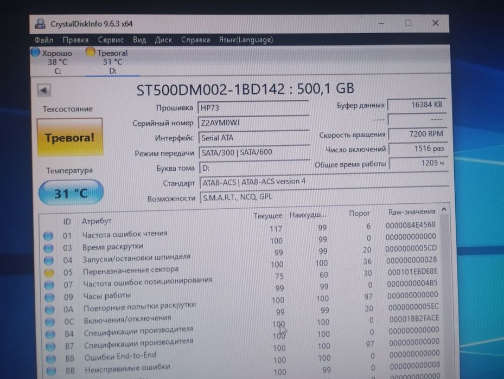
Task: Click the Атрибут column header
Action: (97, 221)
